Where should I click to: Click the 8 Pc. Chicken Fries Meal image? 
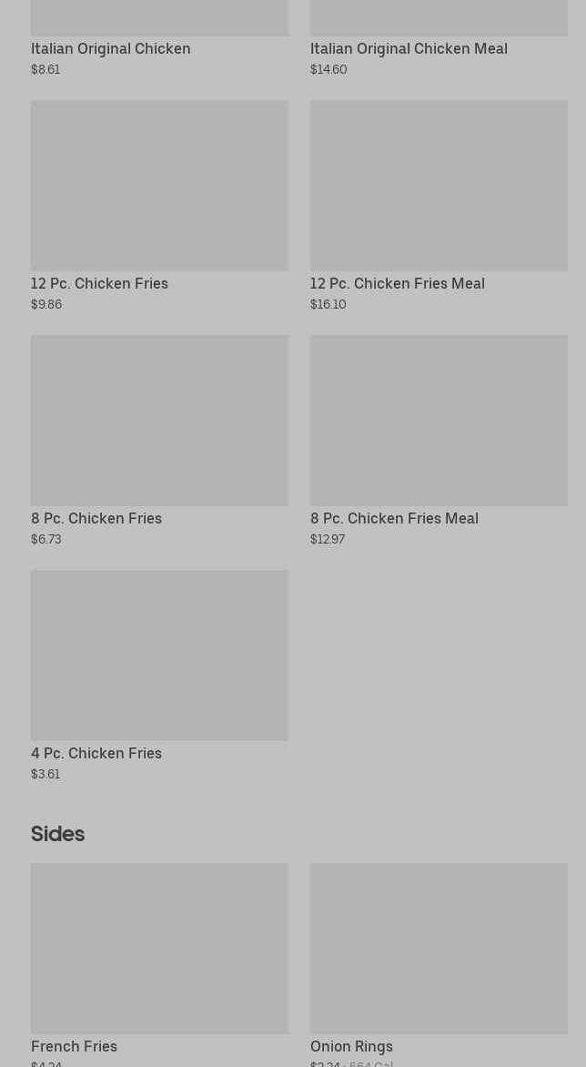tap(439, 420)
